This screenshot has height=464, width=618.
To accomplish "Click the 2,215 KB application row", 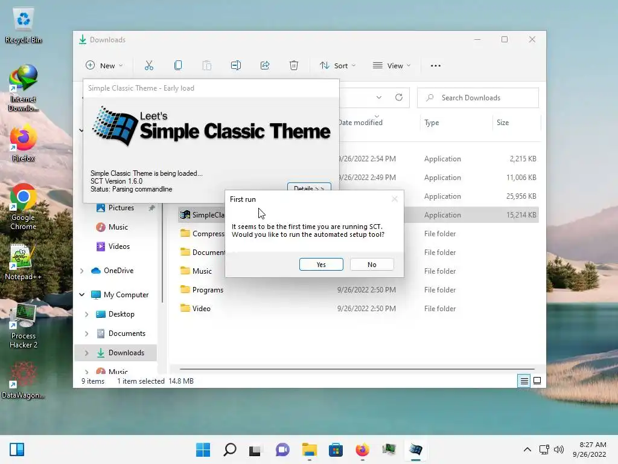I will pyautogui.click(x=438, y=159).
